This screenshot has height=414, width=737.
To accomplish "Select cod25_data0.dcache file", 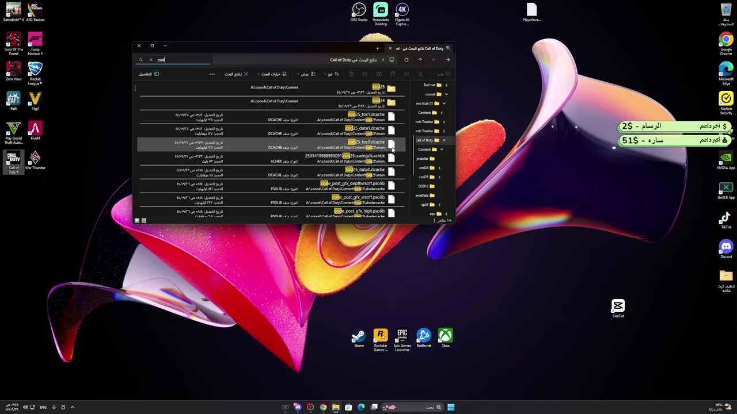I will [x=271, y=172].
